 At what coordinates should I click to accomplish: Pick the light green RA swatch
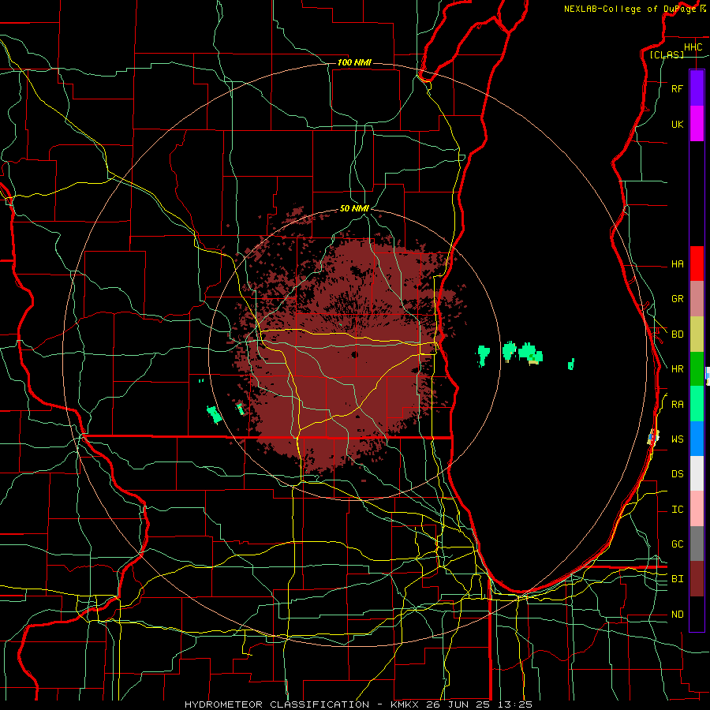click(697, 404)
